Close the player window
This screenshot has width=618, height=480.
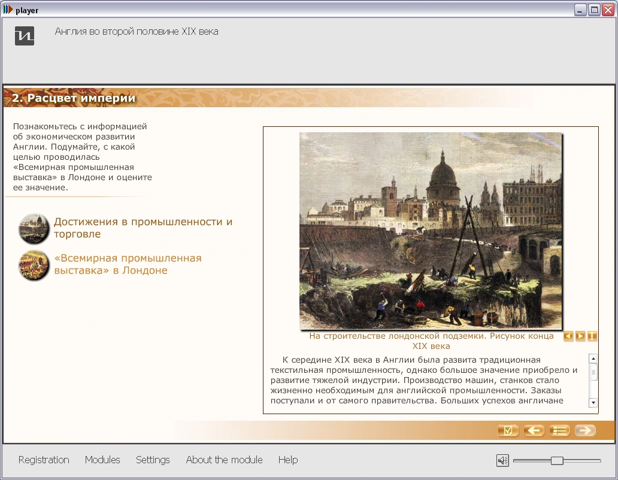[608, 10]
